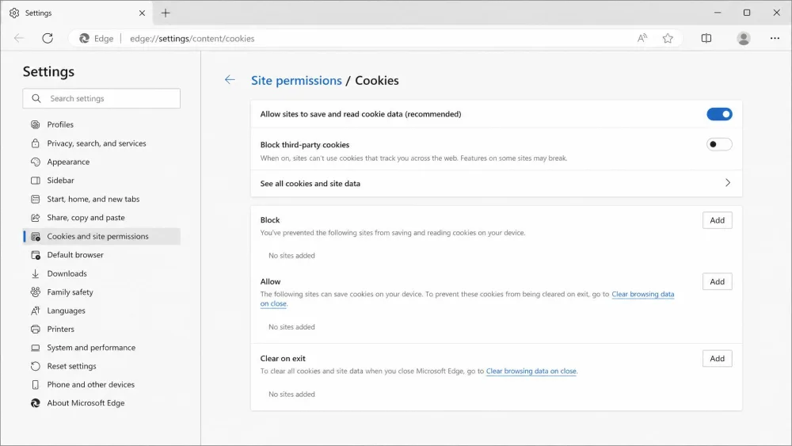The height and width of the screenshot is (446, 792).
Task: Click the See all cookies and site data row
Action: tap(496, 183)
